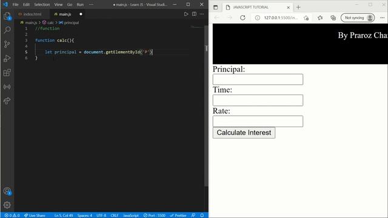Open Edge favorites list
This screenshot has height=218, width=388.
coord(320,18)
